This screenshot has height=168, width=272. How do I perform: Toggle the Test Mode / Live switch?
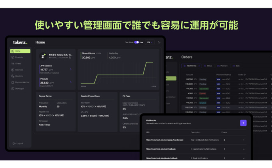(x=136, y=42)
